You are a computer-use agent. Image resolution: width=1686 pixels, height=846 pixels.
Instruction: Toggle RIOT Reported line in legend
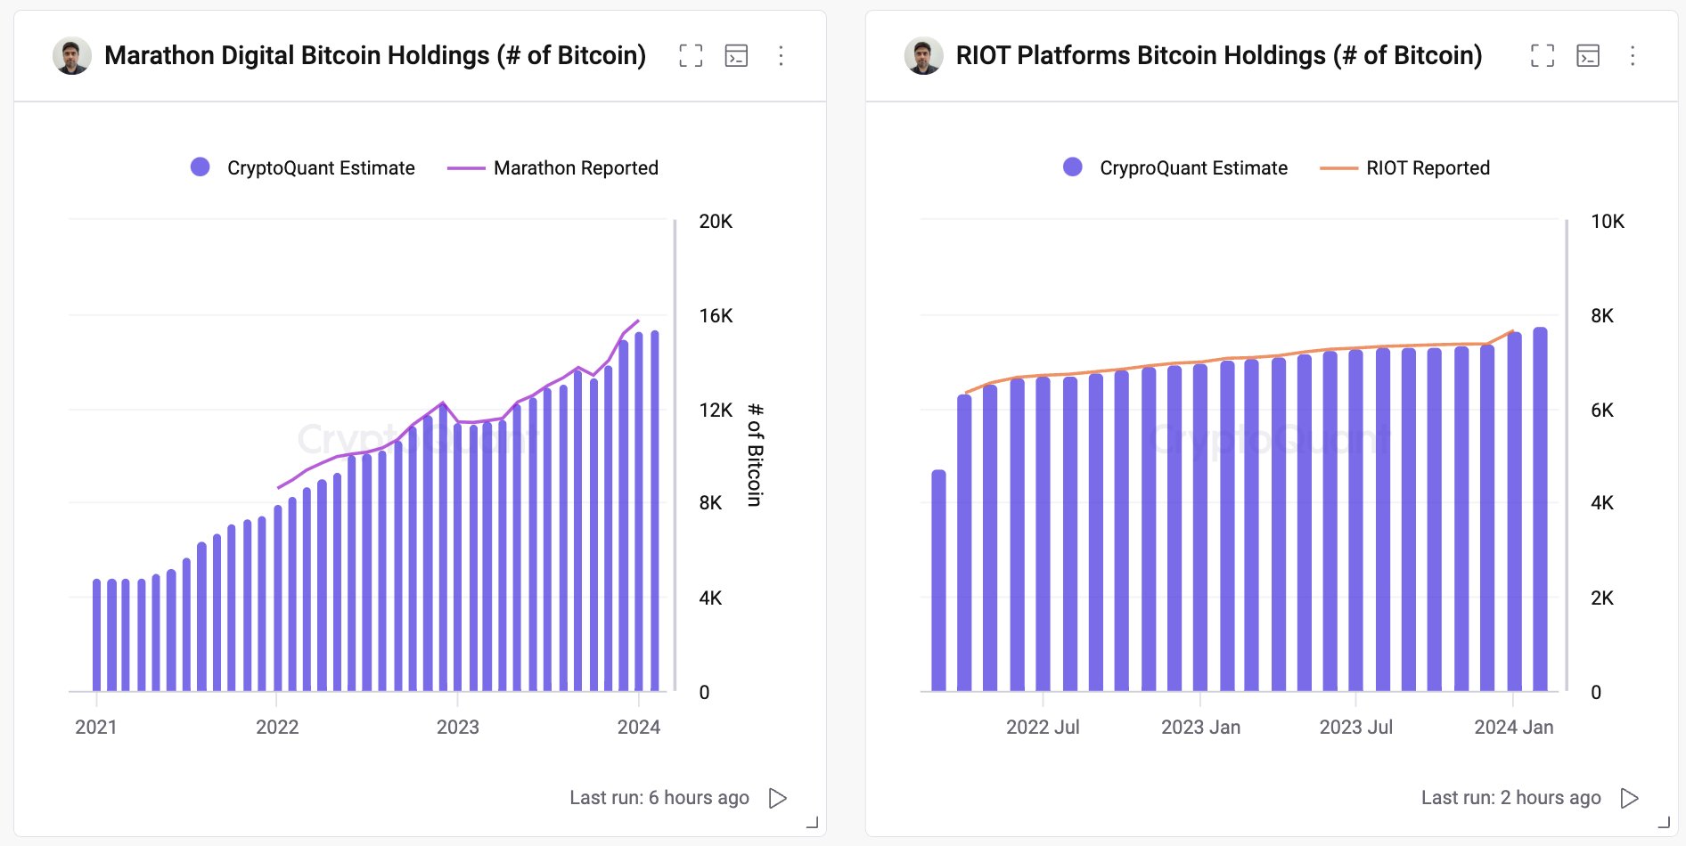tap(1404, 167)
